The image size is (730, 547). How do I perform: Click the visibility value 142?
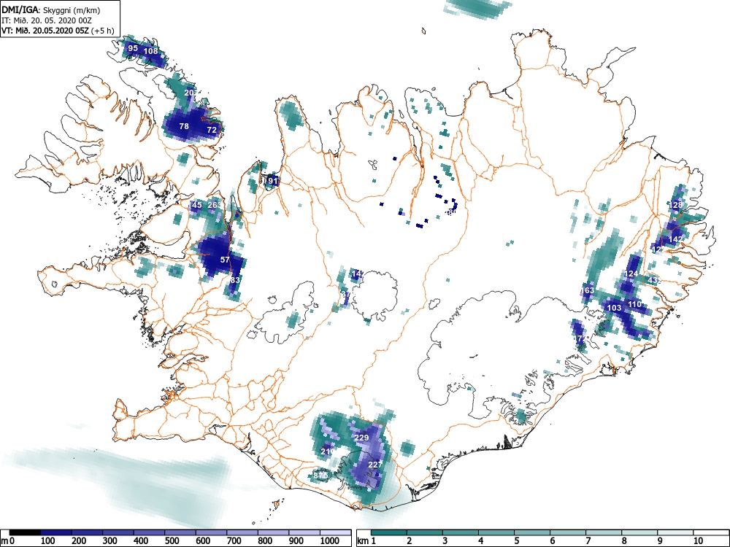click(x=675, y=239)
